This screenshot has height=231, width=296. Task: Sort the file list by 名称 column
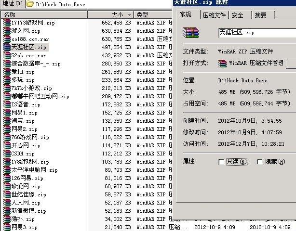44,15
